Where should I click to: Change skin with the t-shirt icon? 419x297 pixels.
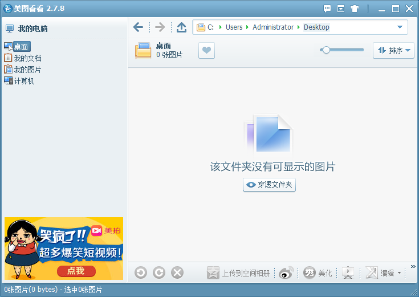coord(355,9)
